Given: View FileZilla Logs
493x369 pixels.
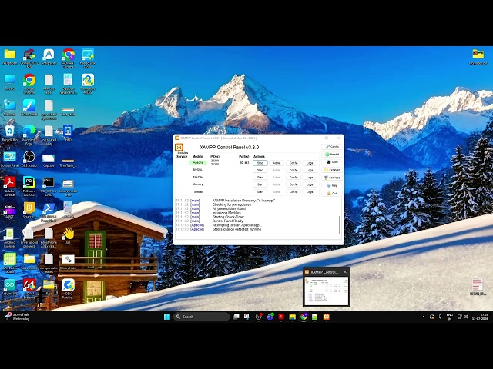Looking at the screenshot, I should coord(310,178).
